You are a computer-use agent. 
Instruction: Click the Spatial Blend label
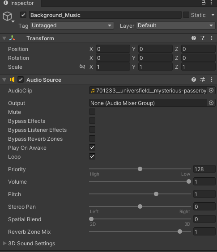click(x=25, y=219)
